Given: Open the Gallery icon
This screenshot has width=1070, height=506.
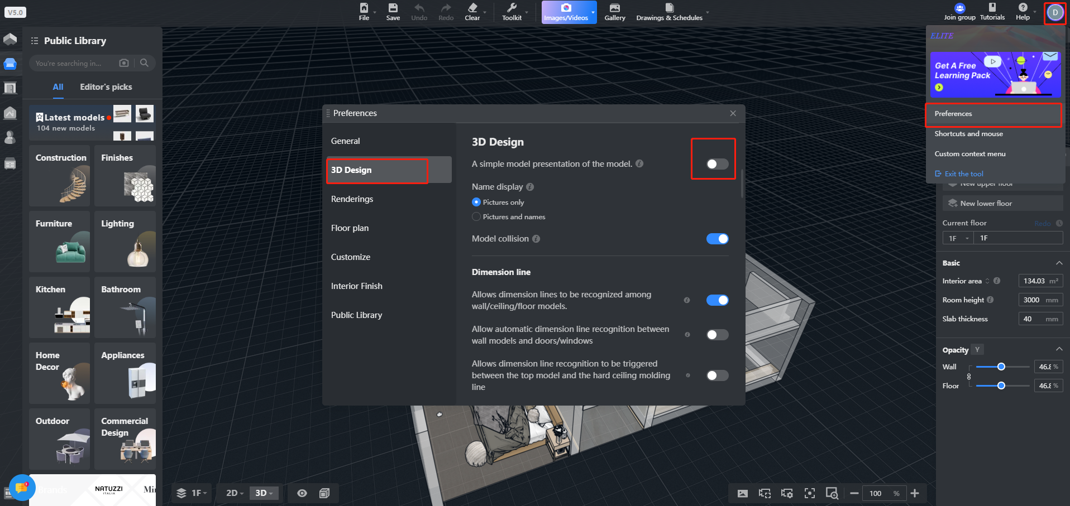Looking at the screenshot, I should point(615,8).
